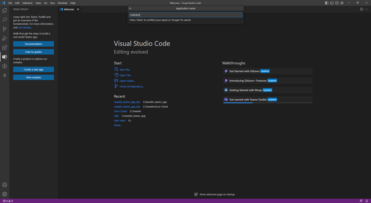Expand recent projects with More link
This screenshot has width=371, height=203.
click(118, 125)
